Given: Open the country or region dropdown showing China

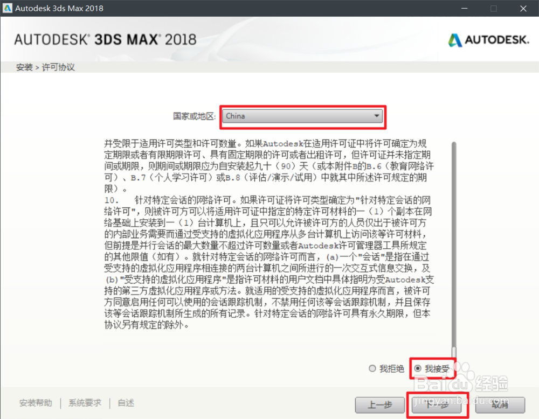Looking at the screenshot, I should click(x=302, y=116).
